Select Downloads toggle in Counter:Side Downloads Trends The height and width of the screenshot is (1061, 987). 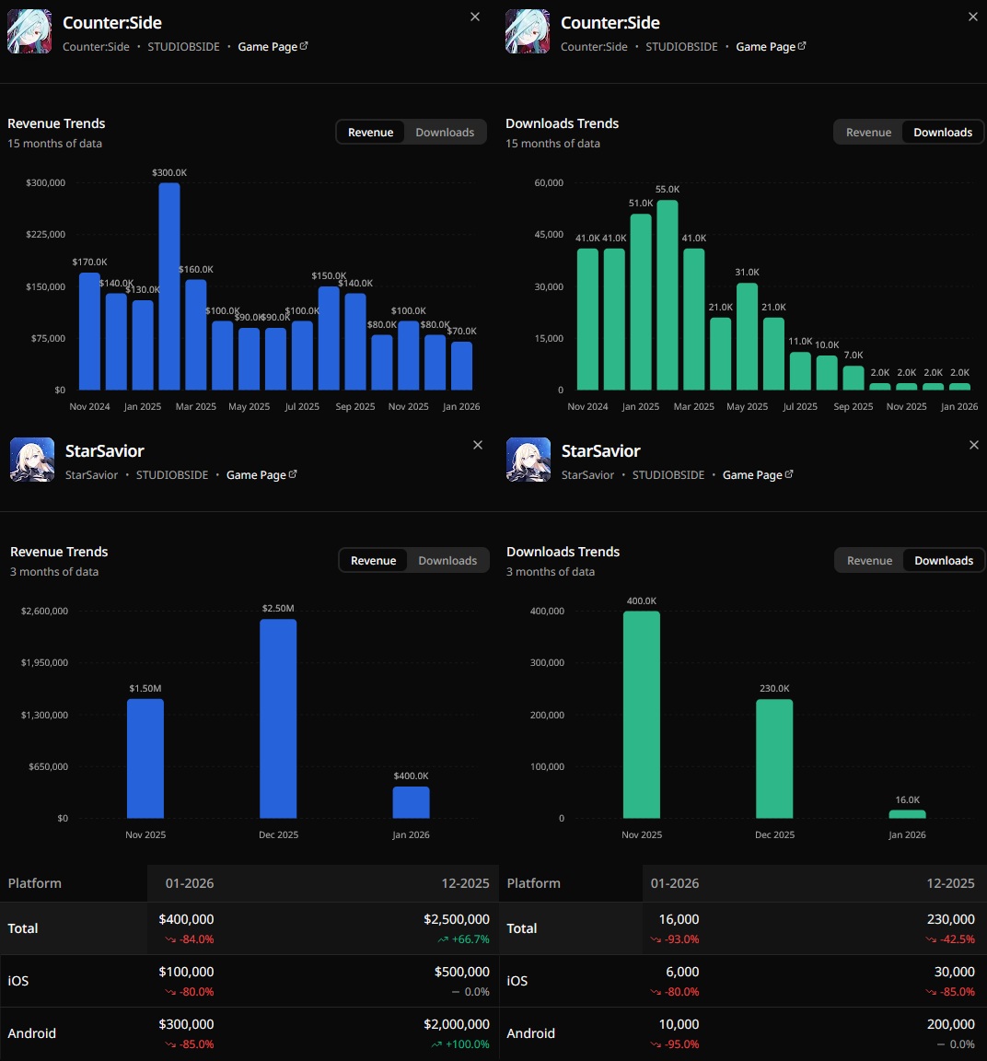click(943, 133)
